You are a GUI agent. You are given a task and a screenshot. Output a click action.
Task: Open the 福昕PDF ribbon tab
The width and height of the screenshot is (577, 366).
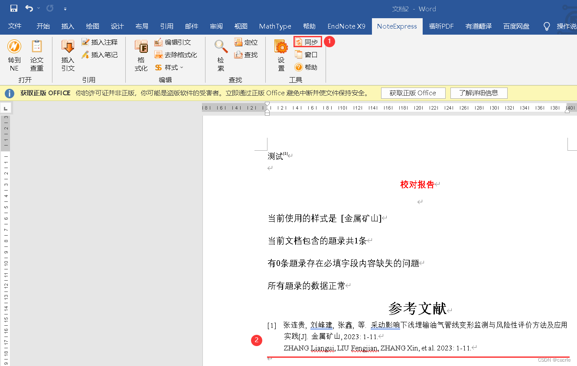[441, 26]
